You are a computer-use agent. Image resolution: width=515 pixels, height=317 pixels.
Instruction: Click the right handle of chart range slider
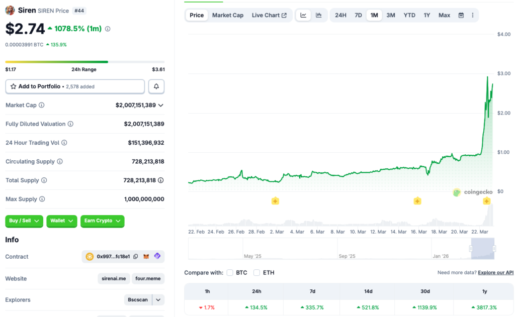click(494, 249)
